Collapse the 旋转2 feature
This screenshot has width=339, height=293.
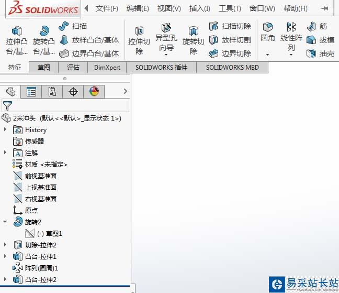(5, 222)
